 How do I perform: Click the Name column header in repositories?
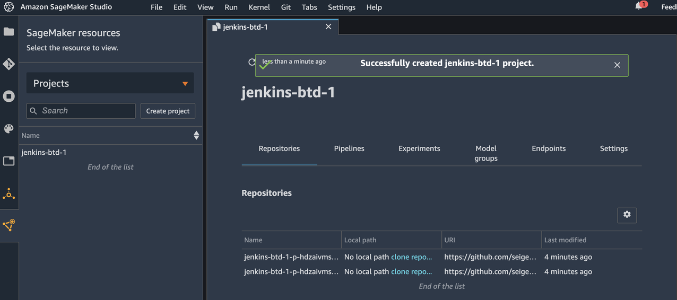click(x=253, y=240)
